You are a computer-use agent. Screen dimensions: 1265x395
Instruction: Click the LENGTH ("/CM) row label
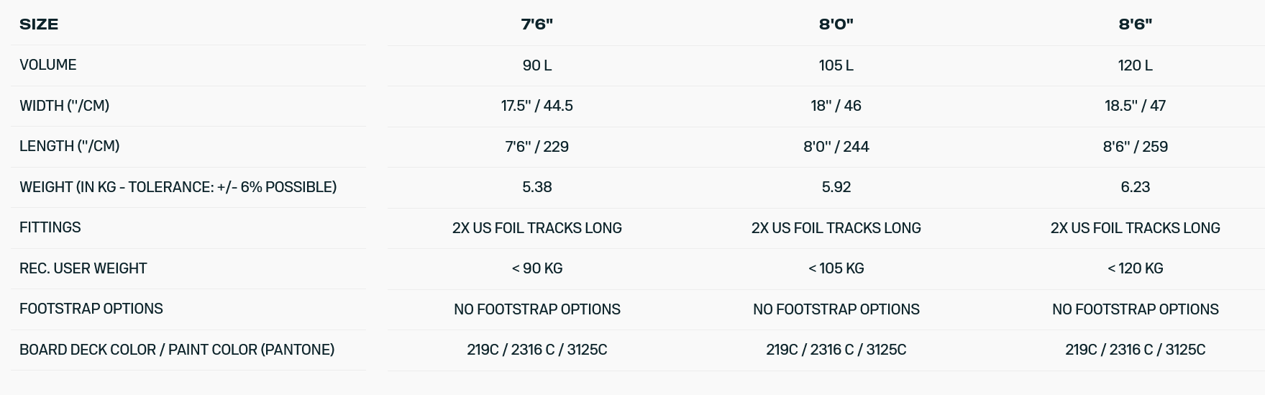70,146
